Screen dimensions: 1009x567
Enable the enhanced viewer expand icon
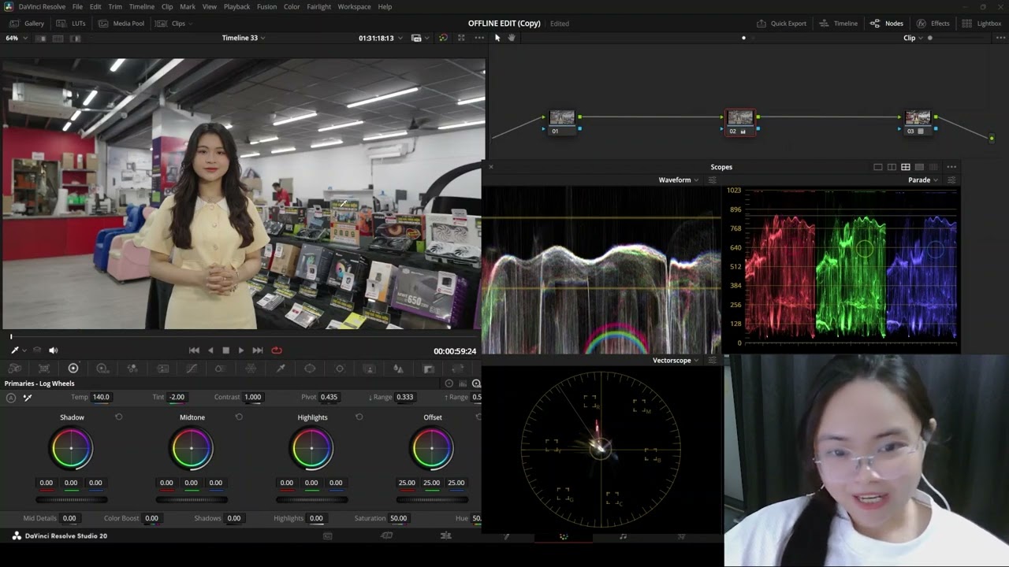[x=461, y=38]
